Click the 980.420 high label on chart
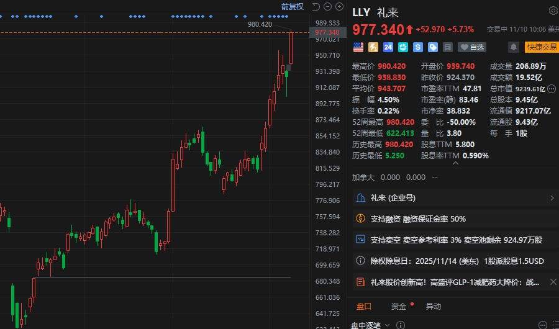This screenshot has height=329, width=559. (x=260, y=24)
